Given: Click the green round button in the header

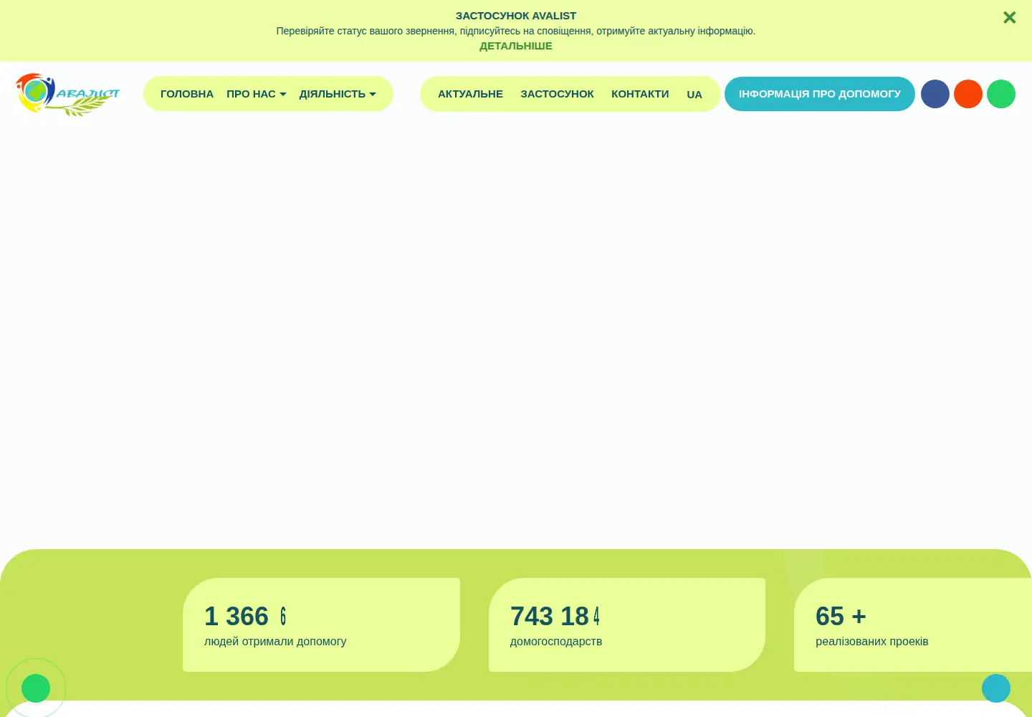Looking at the screenshot, I should (x=1001, y=94).
